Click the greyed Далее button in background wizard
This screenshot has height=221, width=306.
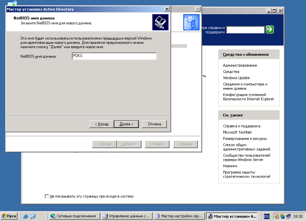[129, 144]
